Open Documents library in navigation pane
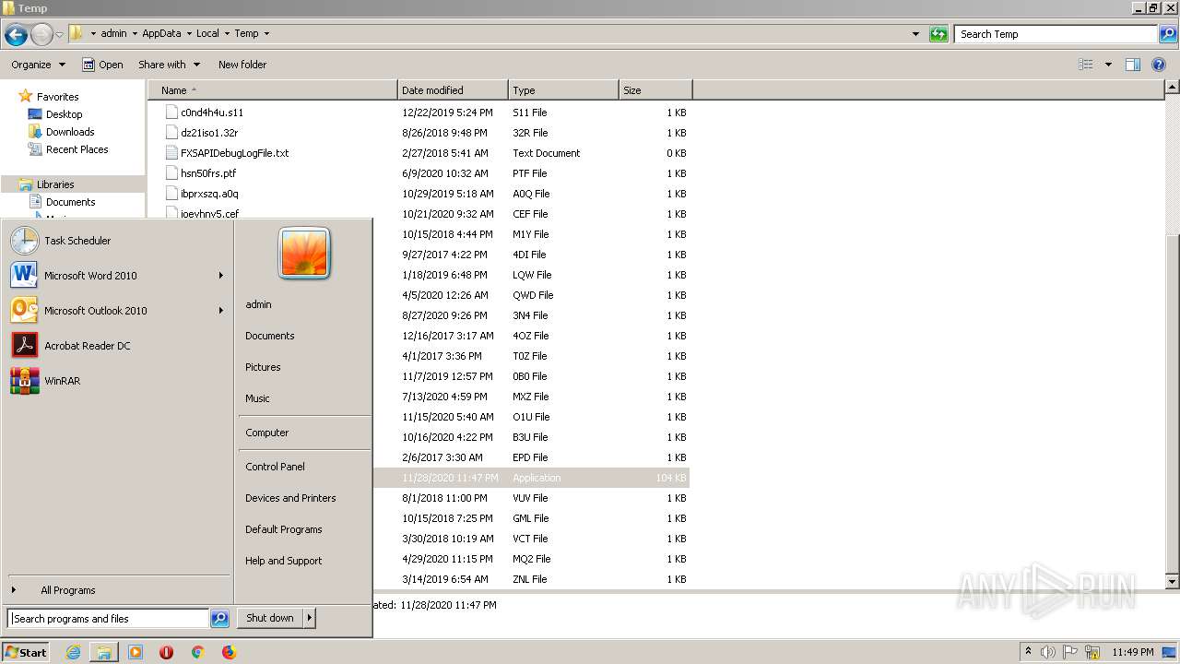 coord(70,202)
